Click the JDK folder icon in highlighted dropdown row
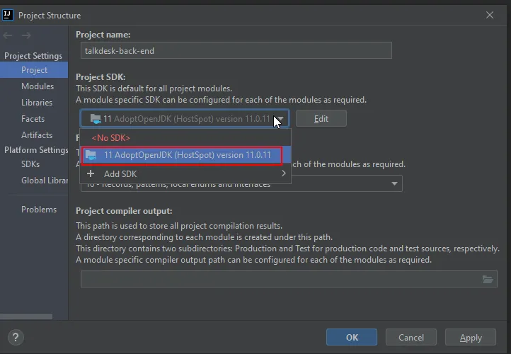This screenshot has height=354, width=511. pyautogui.click(x=91, y=155)
